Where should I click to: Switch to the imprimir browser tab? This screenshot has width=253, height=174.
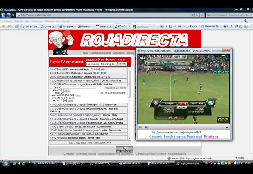141,27
